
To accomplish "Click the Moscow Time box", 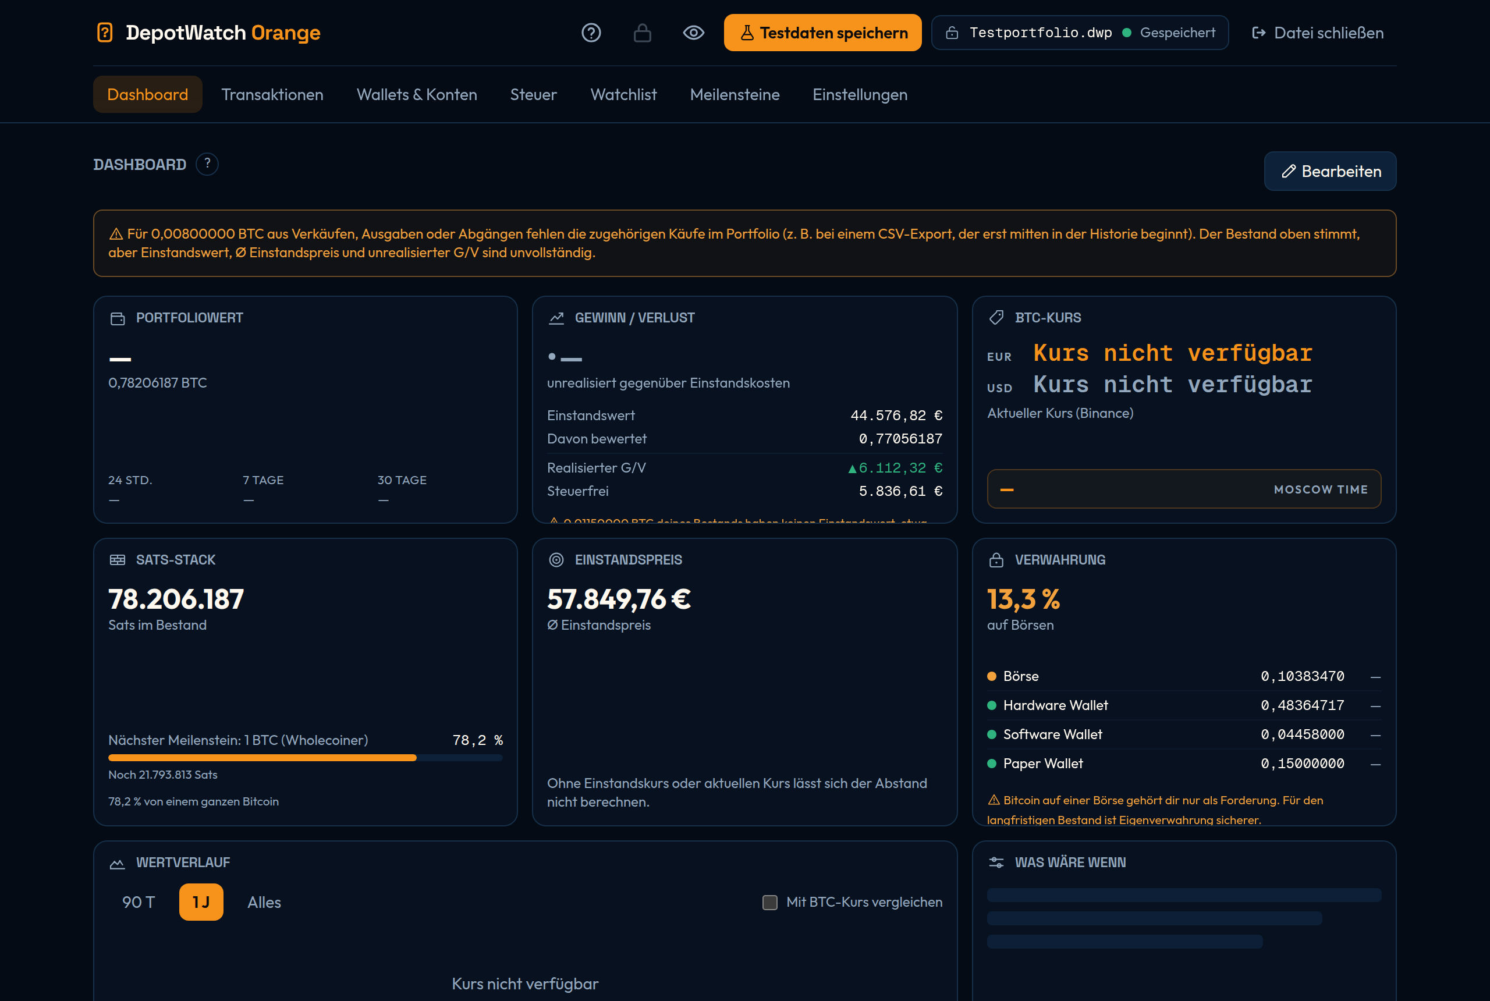I will (x=1184, y=489).
